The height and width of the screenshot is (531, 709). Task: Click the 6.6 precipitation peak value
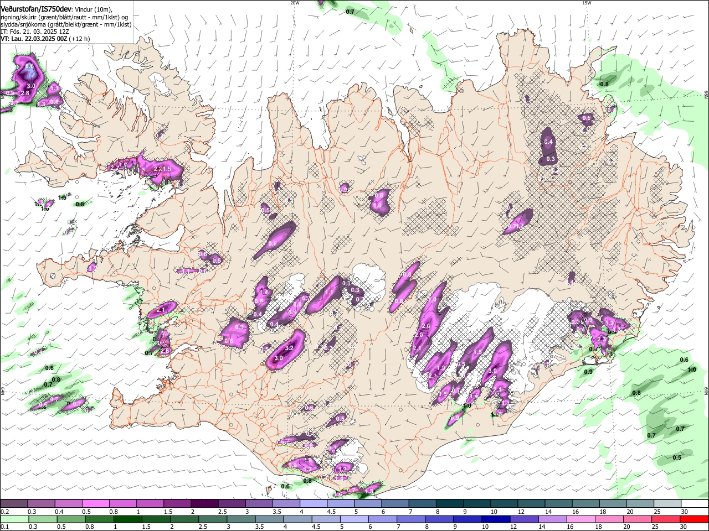coord(29,66)
